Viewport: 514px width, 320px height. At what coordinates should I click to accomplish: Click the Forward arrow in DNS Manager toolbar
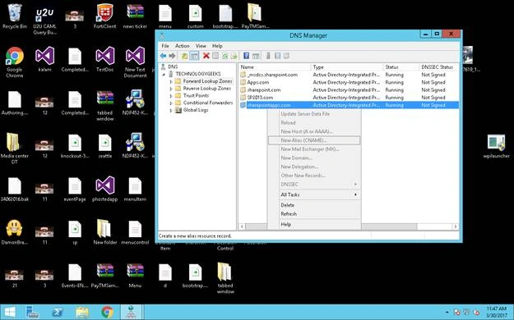click(172, 56)
